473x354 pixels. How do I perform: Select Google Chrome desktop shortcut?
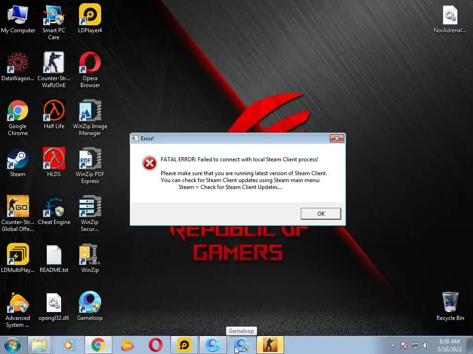pyautogui.click(x=18, y=118)
